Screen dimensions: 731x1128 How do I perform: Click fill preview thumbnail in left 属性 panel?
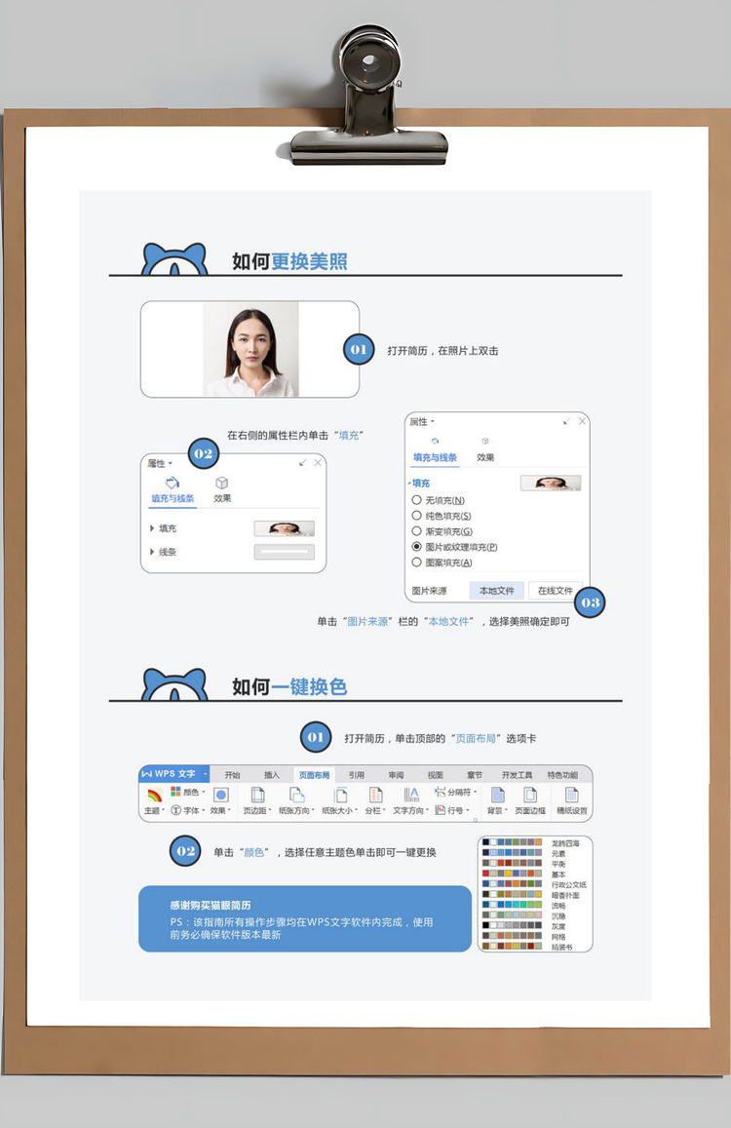point(285,528)
